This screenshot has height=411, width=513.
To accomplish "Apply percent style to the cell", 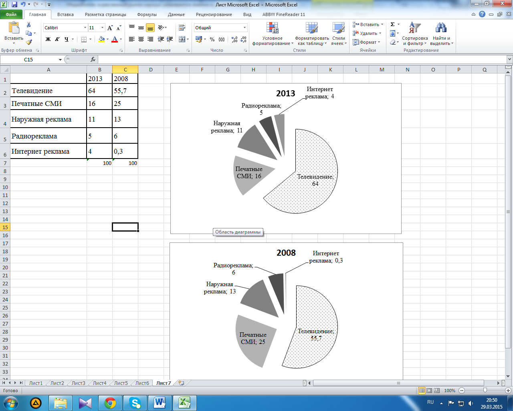I will pyautogui.click(x=212, y=39).
